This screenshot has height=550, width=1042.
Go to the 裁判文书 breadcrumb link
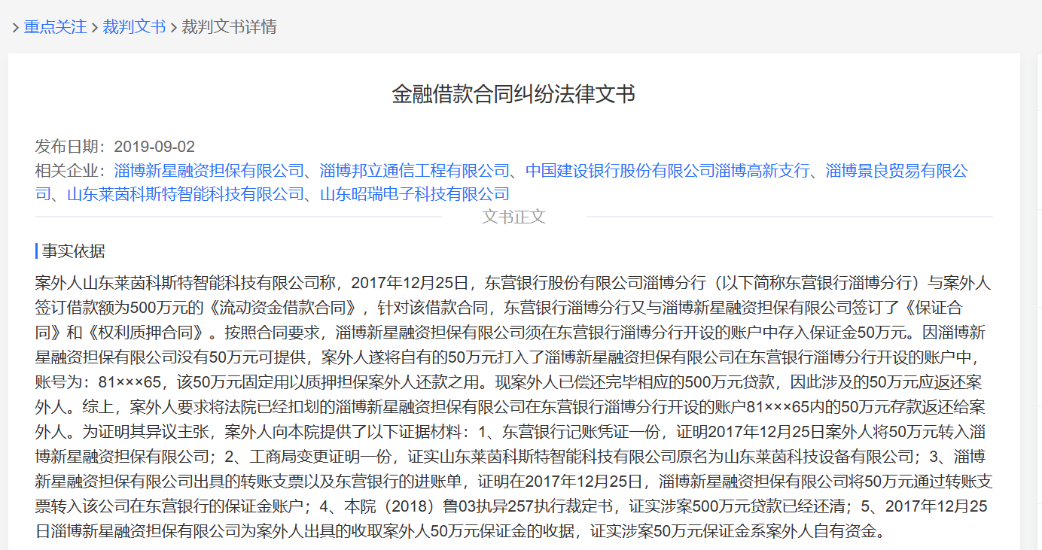coord(134,27)
